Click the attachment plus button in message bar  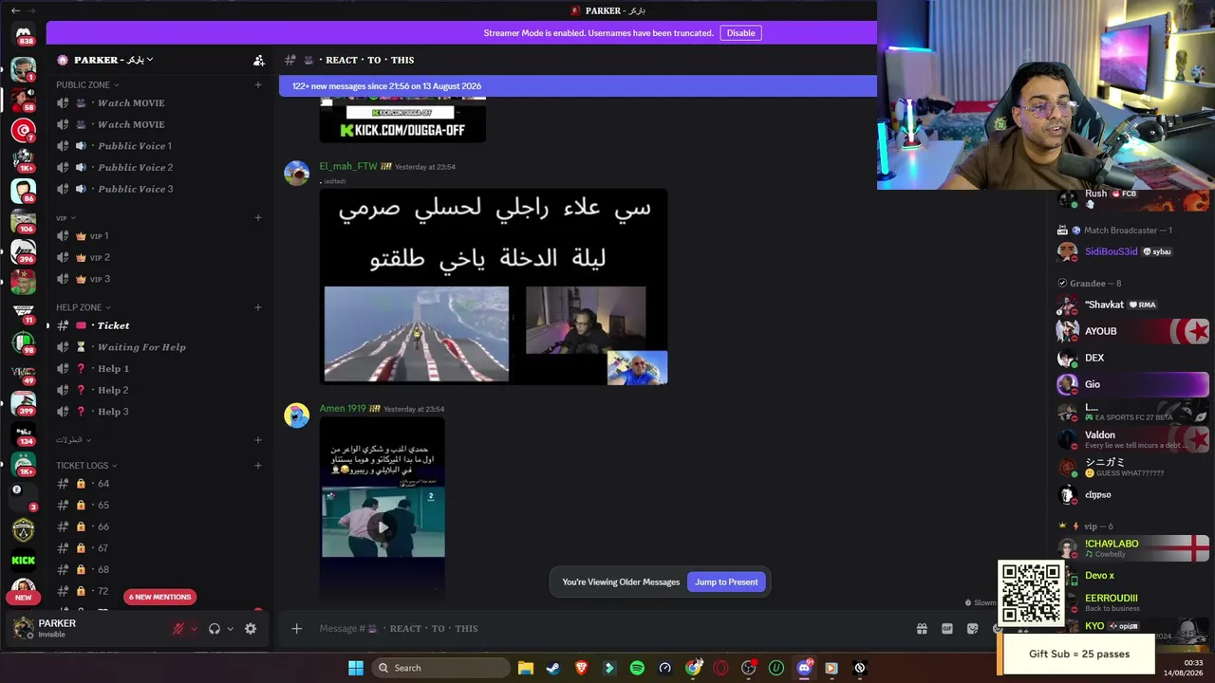click(x=296, y=628)
